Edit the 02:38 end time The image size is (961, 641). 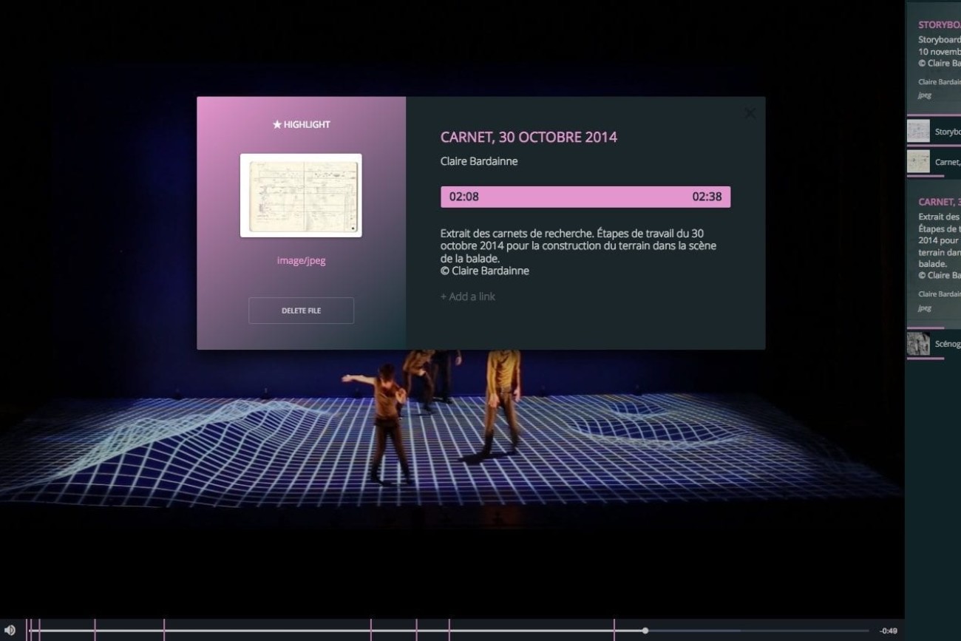(x=706, y=197)
